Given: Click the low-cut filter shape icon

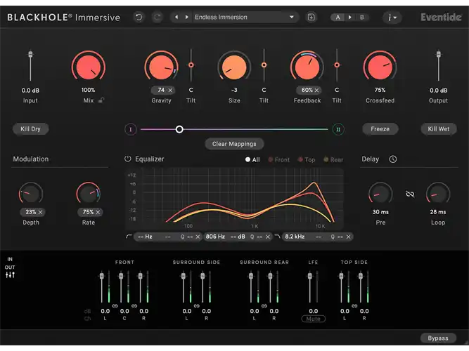Looking at the screenshot, I should click(x=129, y=237).
